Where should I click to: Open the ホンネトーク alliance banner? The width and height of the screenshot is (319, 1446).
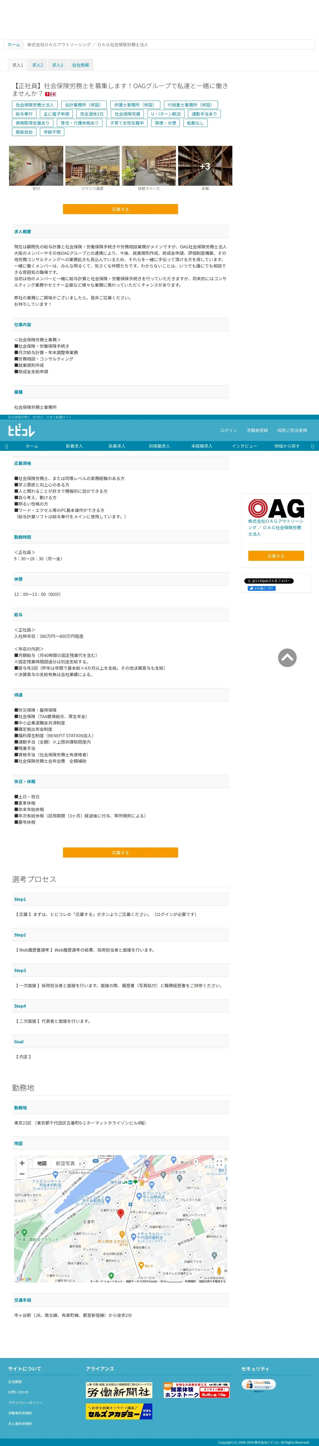point(196,1389)
